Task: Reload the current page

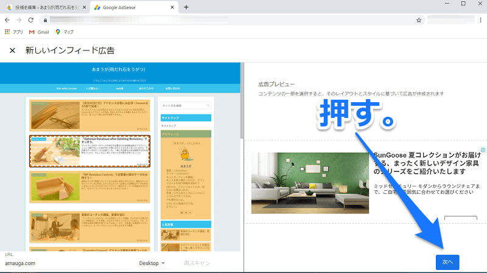Action: click(x=32, y=20)
